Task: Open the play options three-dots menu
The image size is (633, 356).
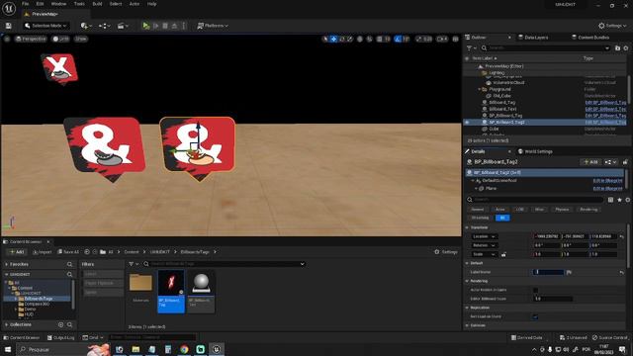Action: [x=184, y=26]
